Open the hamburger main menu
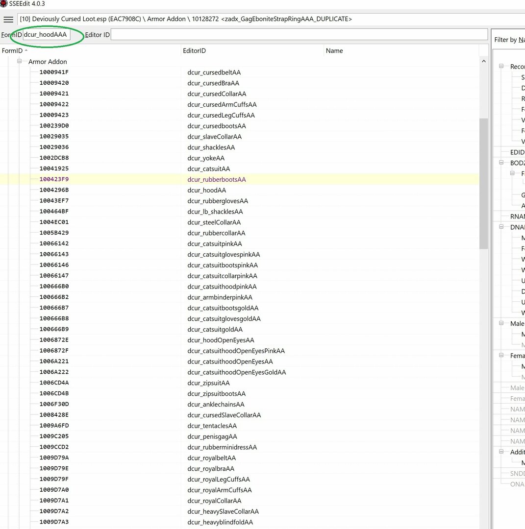The image size is (525, 529). click(8, 19)
